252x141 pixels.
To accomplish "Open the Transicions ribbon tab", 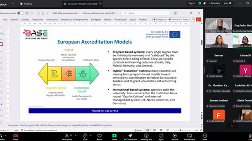I will pyautogui.click(x=37, y=19).
